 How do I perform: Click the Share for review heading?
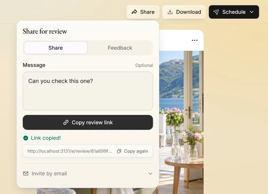tap(45, 31)
